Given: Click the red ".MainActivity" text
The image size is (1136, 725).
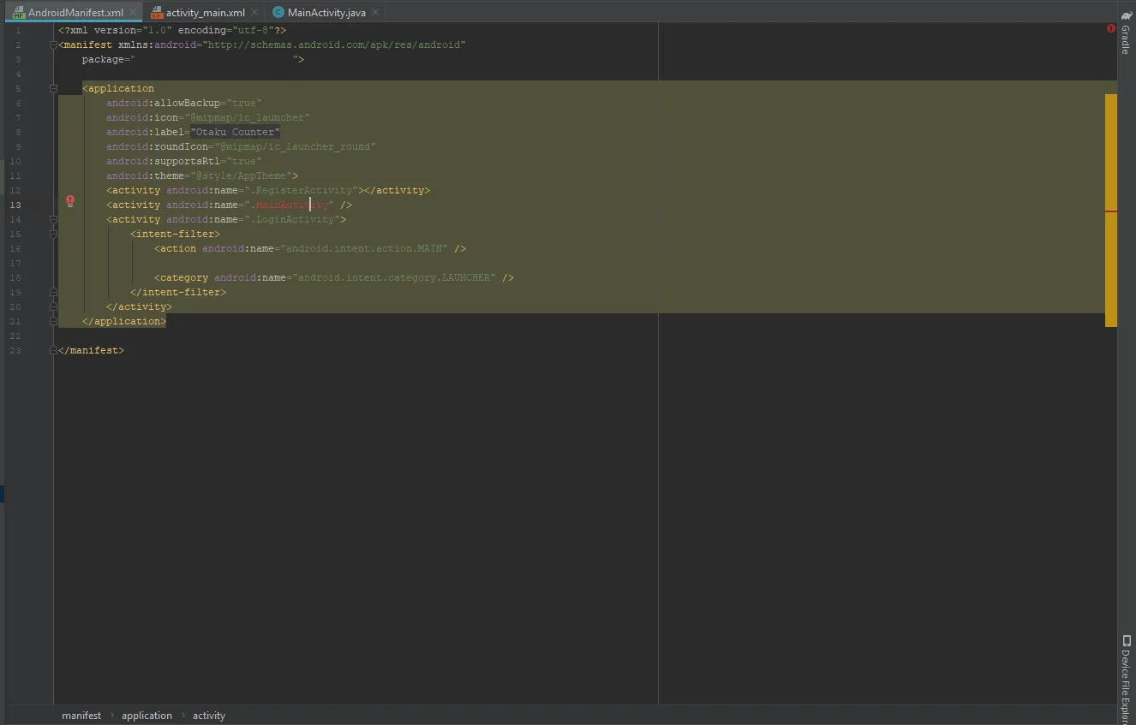Looking at the screenshot, I should [290, 205].
